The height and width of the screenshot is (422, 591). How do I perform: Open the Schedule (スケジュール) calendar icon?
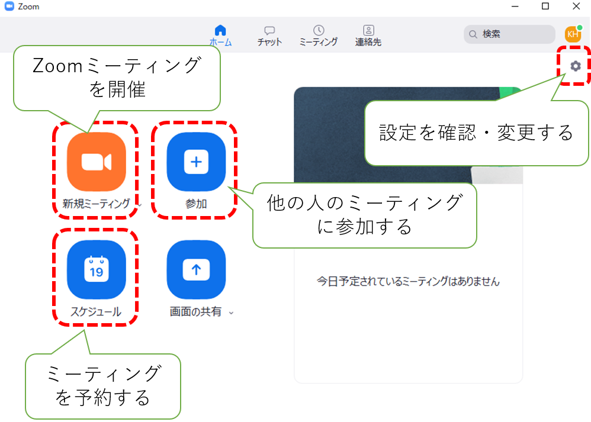[97, 269]
